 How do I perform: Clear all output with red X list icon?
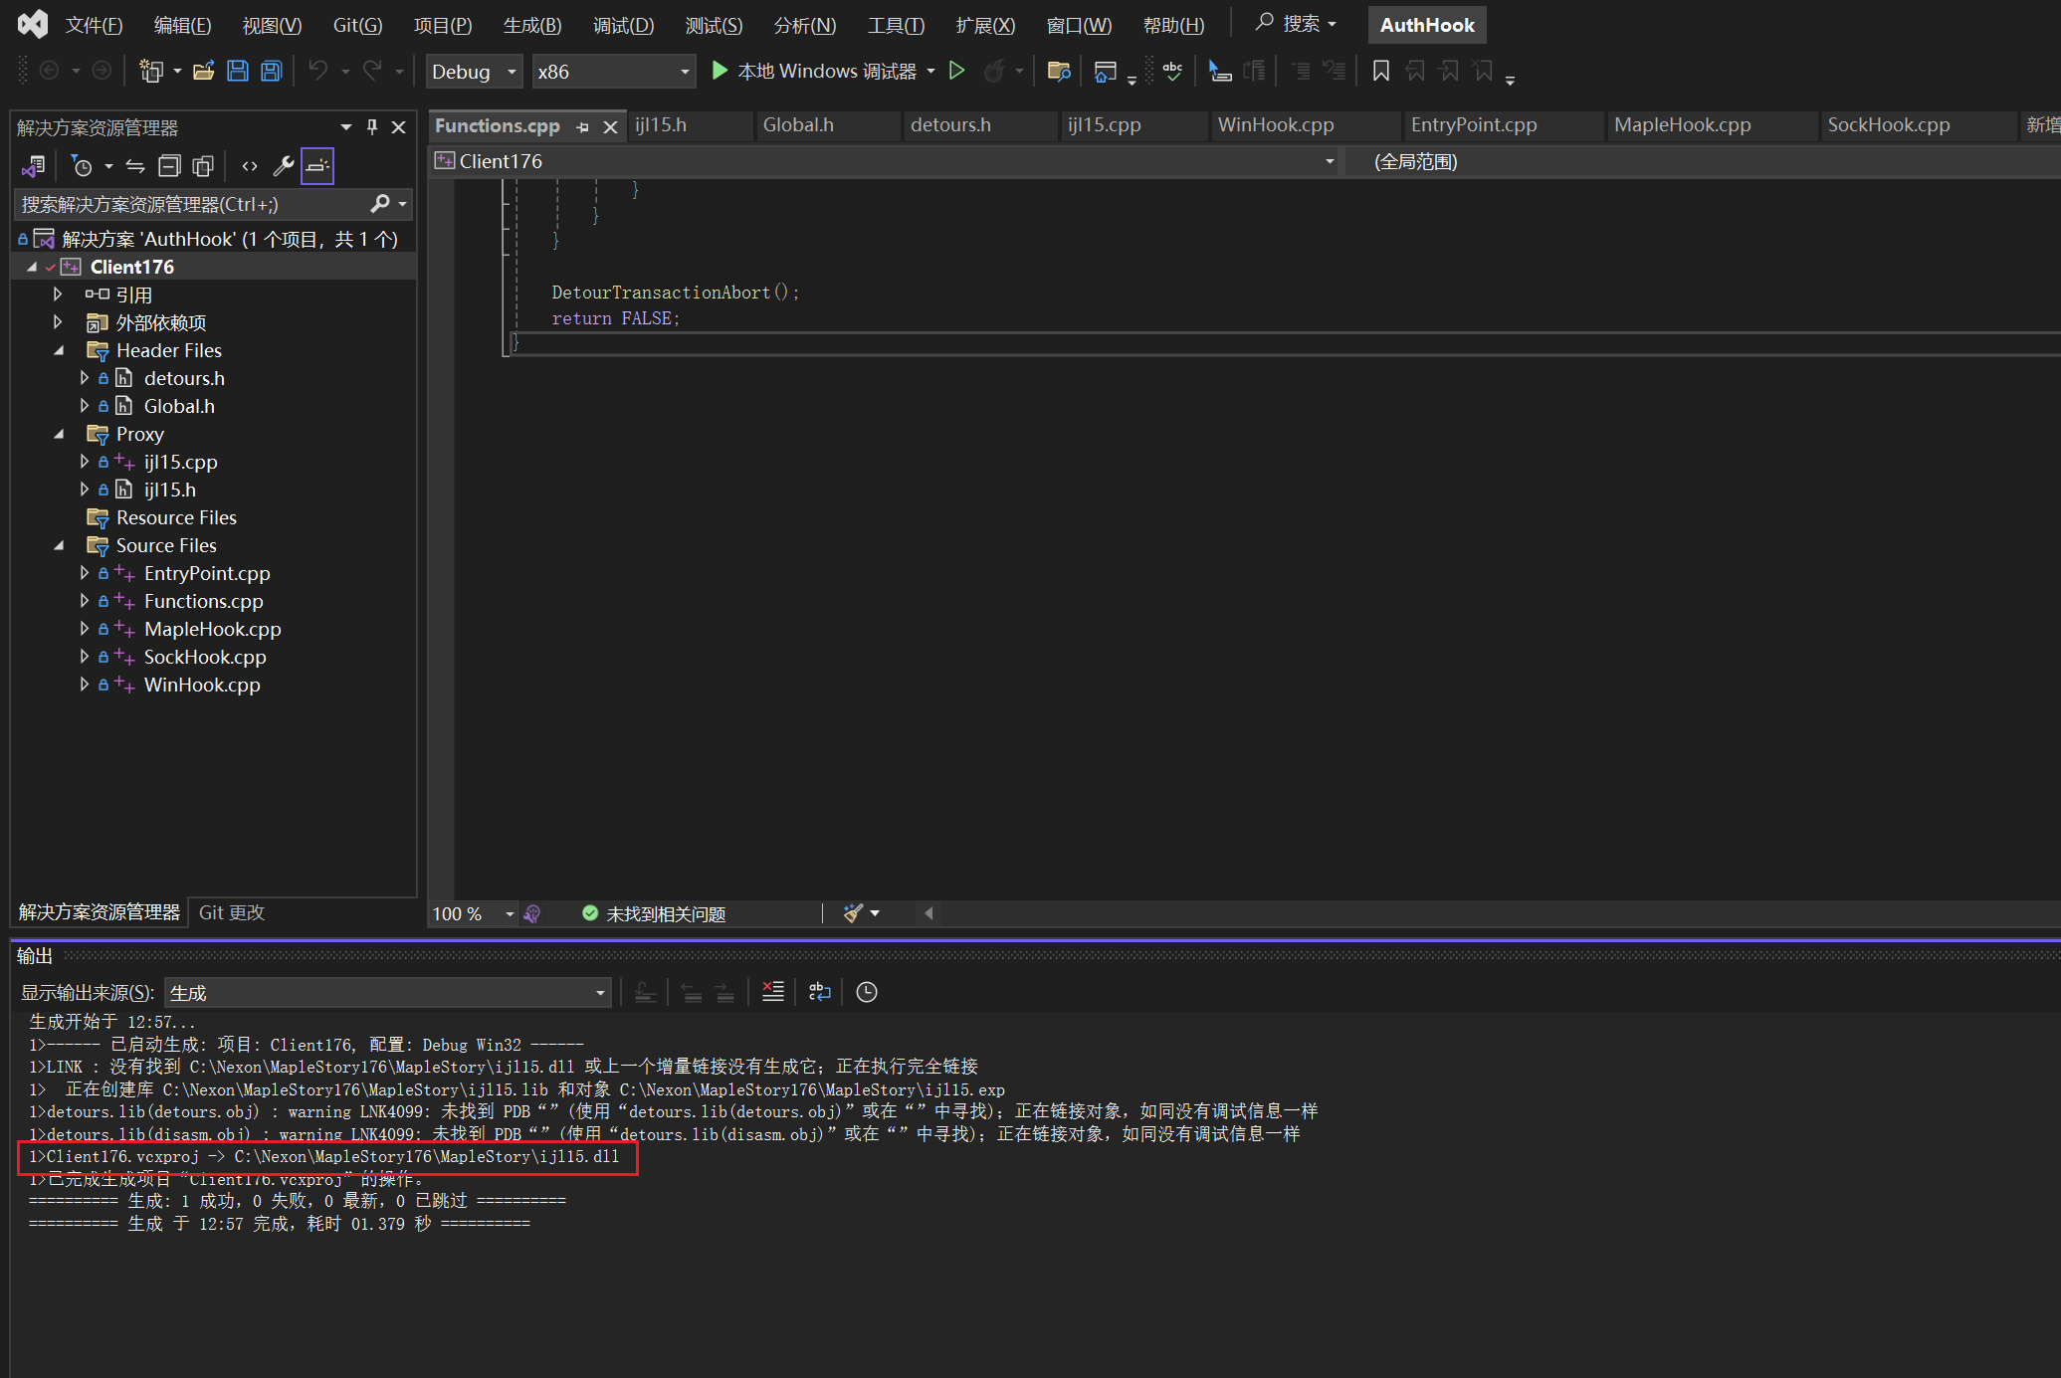coord(773,992)
